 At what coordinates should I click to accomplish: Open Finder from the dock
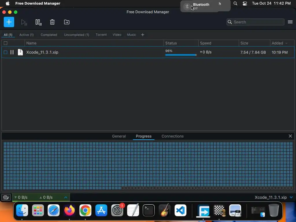(x=22, y=210)
